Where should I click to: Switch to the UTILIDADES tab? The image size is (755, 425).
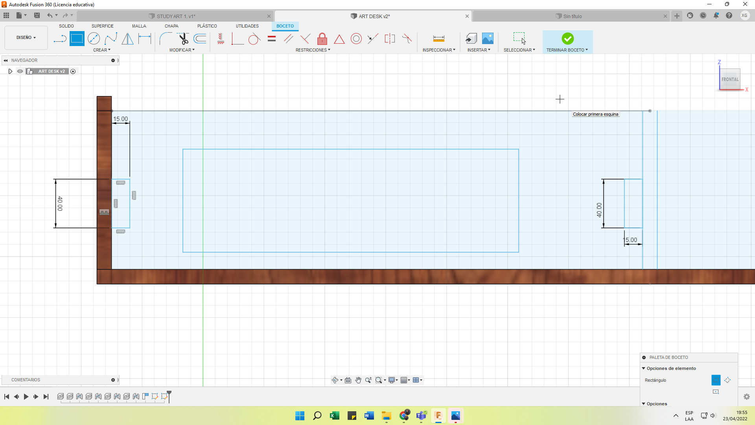tap(247, 26)
